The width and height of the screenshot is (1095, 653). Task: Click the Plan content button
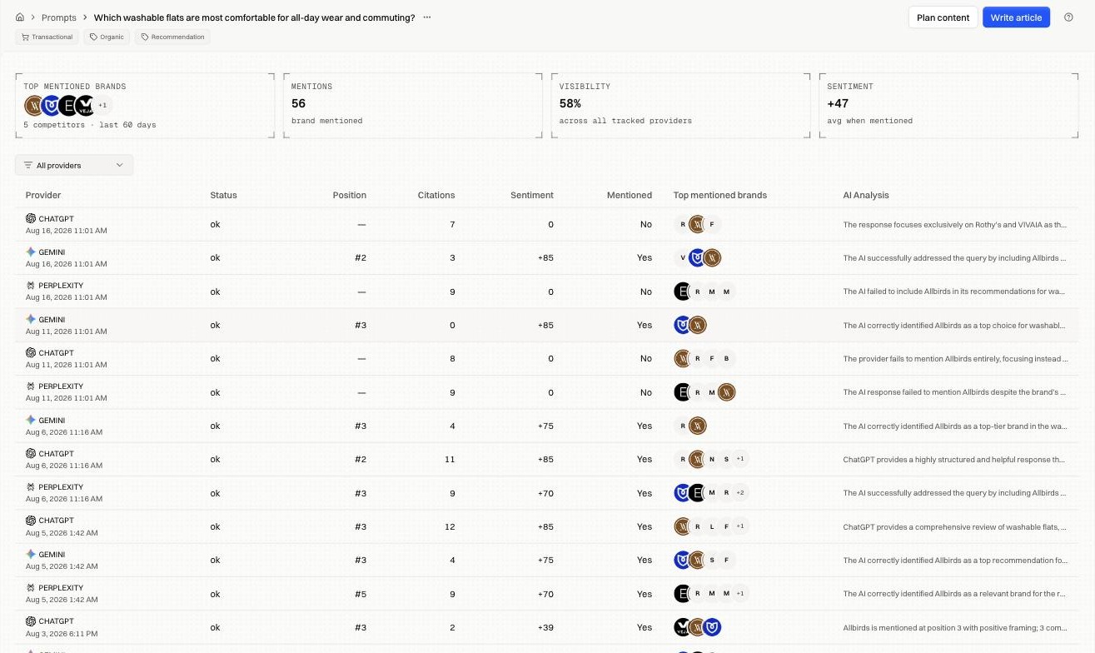(943, 17)
